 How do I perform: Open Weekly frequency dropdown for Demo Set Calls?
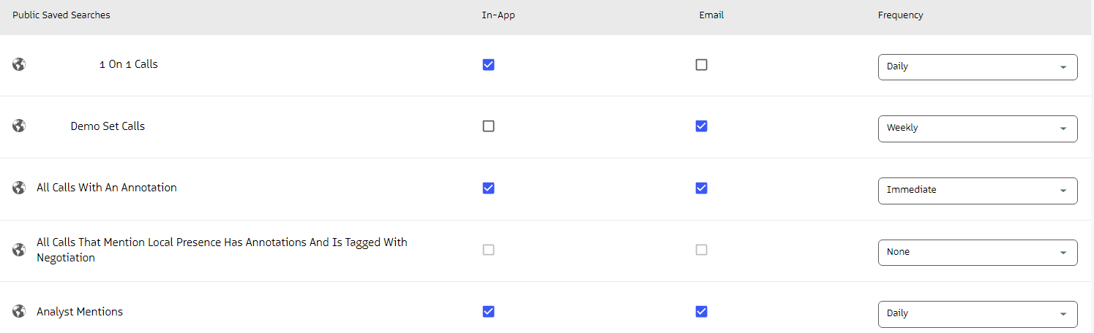pos(977,128)
